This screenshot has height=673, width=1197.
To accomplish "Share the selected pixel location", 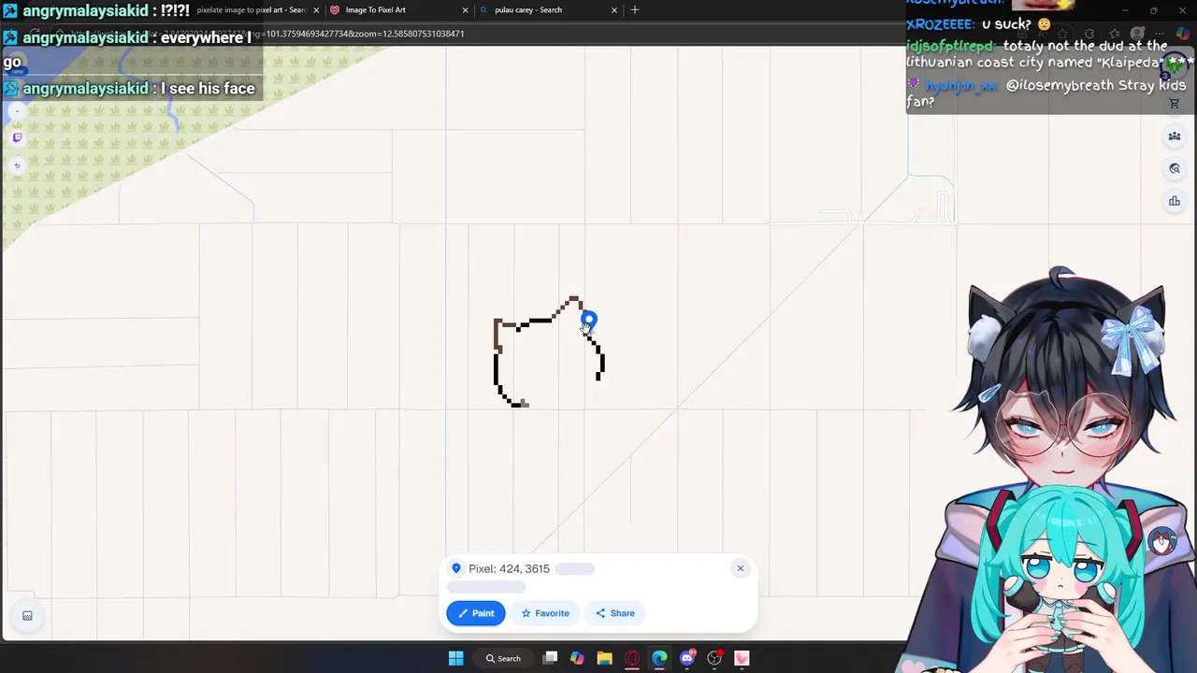I will point(614,613).
